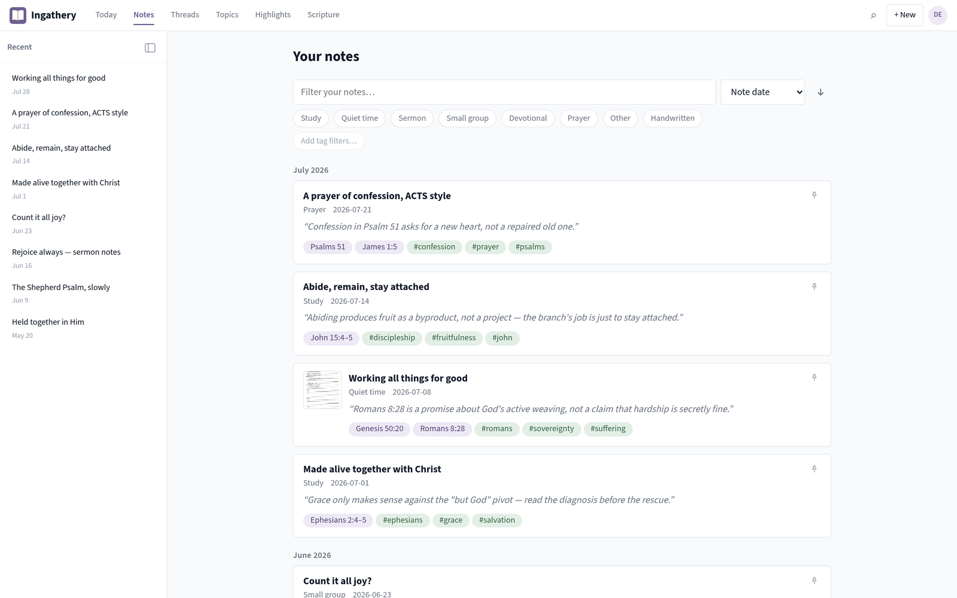Click the Psalms 51 scripture chip

point(328,247)
